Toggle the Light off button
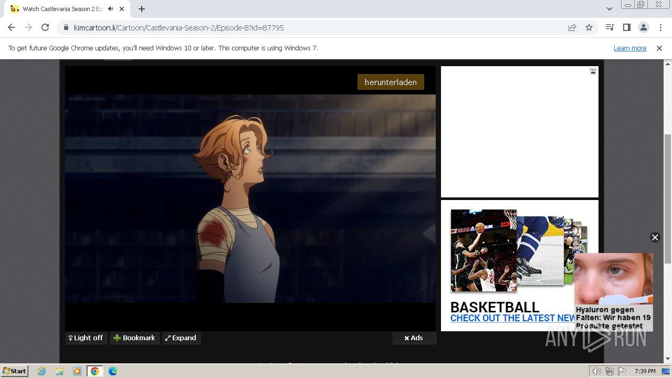 coord(86,338)
